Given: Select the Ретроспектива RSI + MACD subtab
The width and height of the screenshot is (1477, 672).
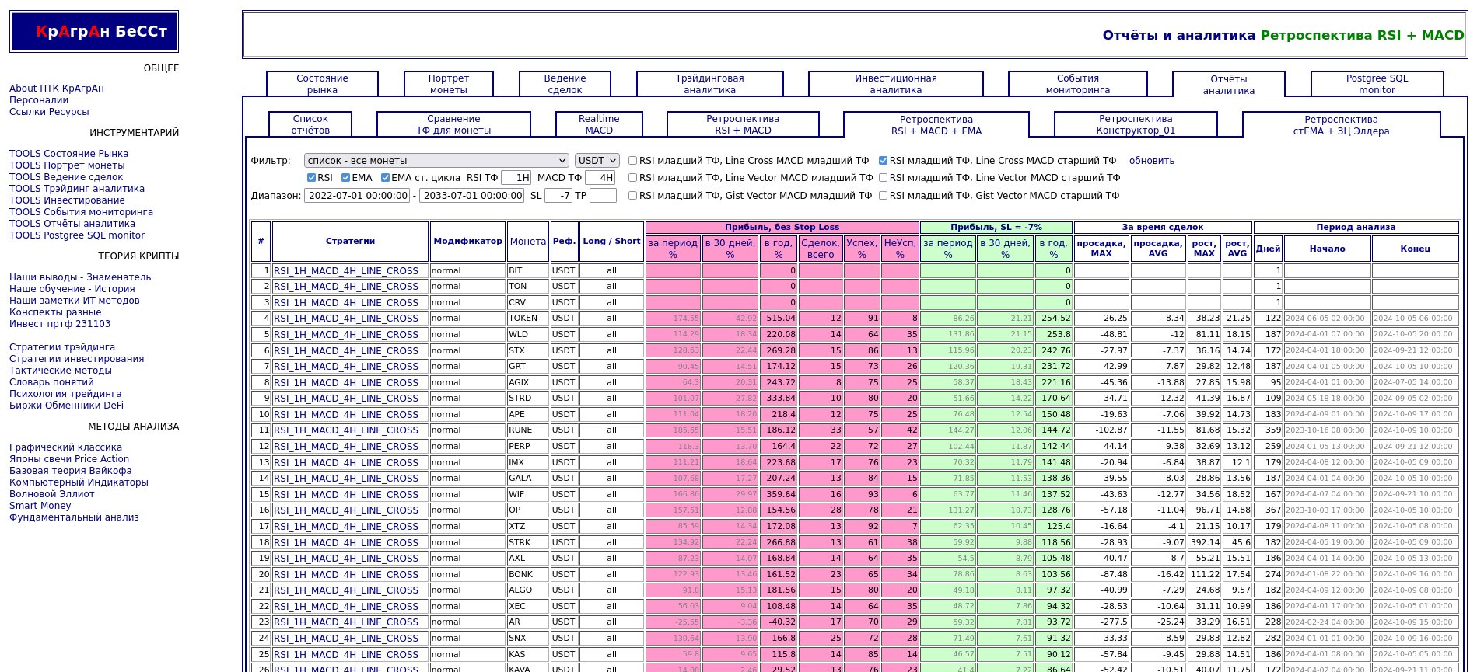Looking at the screenshot, I should point(742,124).
